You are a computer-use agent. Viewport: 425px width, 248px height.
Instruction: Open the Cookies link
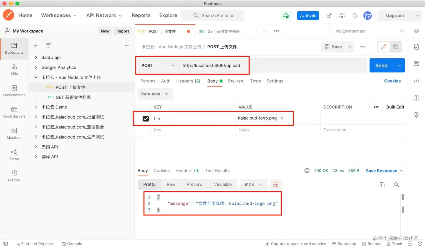(392, 81)
